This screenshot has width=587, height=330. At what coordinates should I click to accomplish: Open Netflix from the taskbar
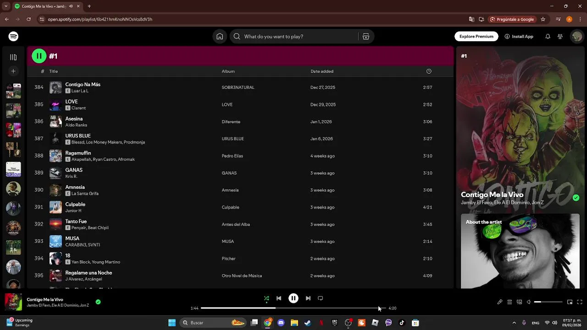click(x=321, y=323)
